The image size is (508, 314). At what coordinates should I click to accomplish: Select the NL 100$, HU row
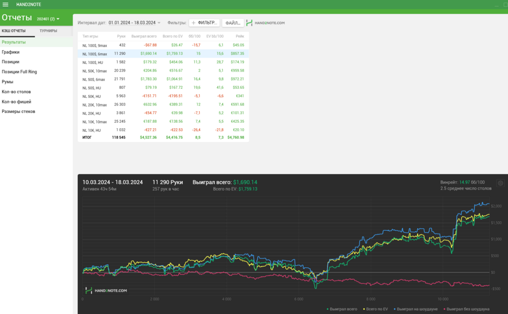[x=163, y=62]
